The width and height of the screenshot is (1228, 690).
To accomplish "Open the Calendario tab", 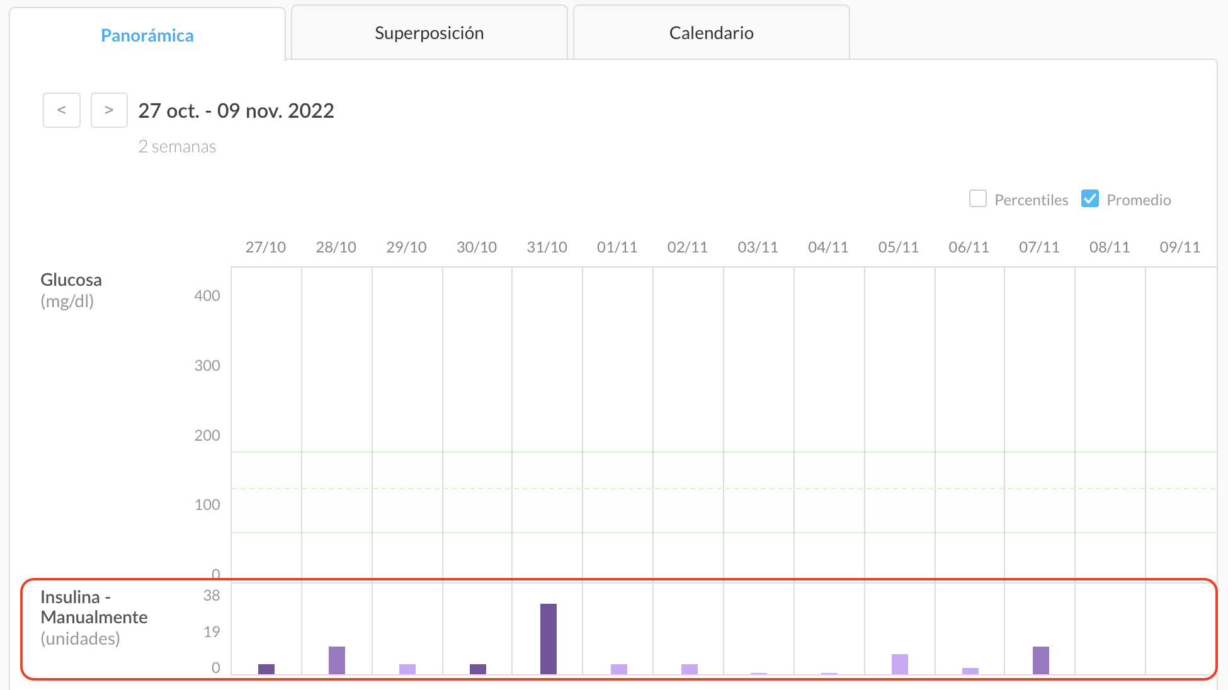I will [x=712, y=33].
